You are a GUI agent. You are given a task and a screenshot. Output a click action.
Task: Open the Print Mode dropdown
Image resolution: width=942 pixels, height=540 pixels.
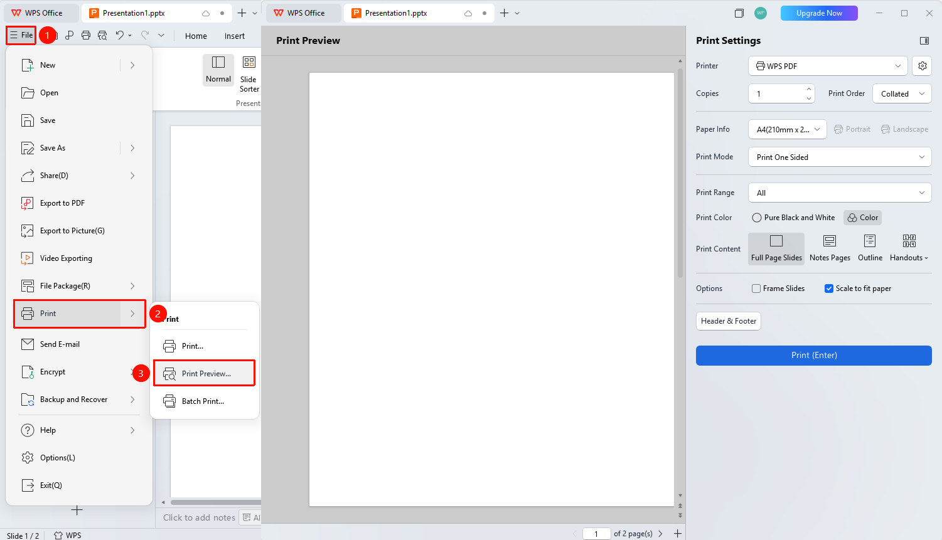(840, 157)
